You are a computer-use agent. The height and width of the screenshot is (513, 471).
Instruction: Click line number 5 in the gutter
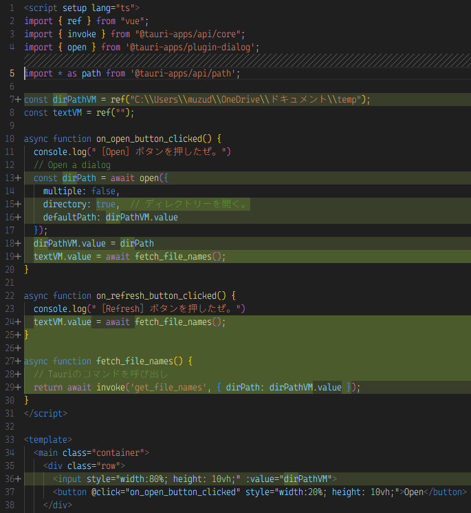pyautogui.click(x=12, y=73)
